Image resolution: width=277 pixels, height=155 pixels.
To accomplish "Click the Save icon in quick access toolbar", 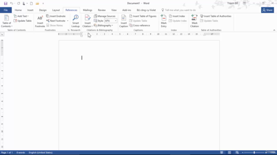I will pyautogui.click(x=6, y=3).
